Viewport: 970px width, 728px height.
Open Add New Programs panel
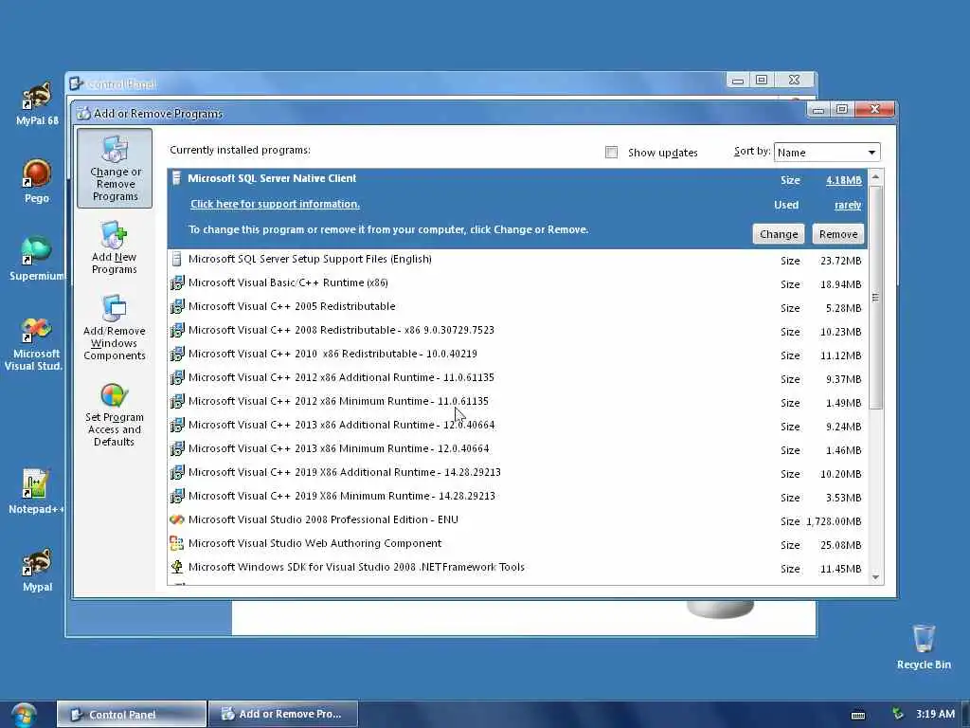(115, 247)
